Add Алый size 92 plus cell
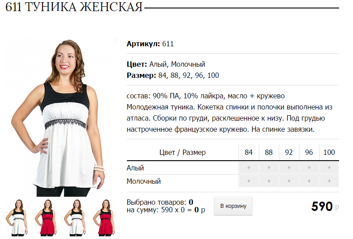Image resolution: width=353 pixels, height=239 pixels. pos(289,168)
